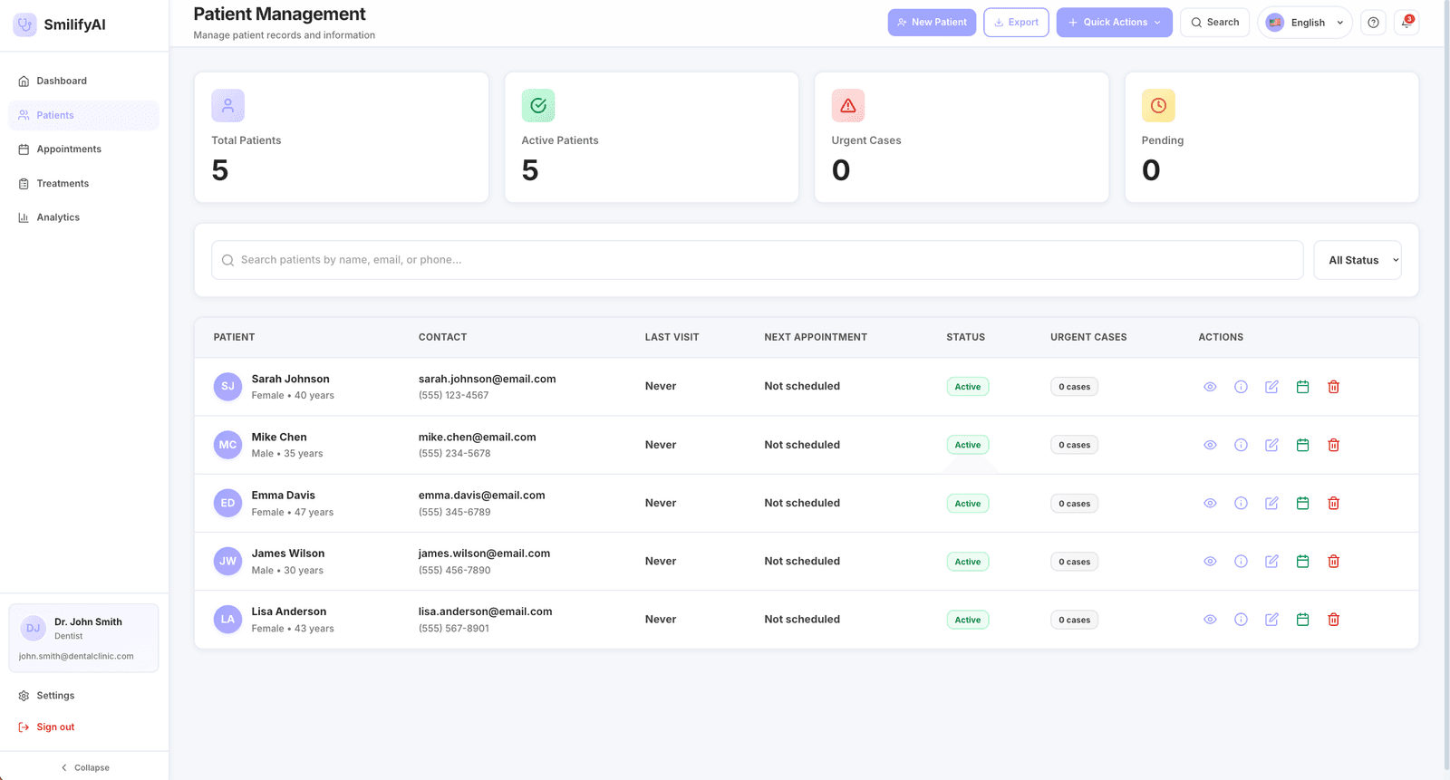
Task: Edit Emma Davis's patient record
Action: point(1271,503)
